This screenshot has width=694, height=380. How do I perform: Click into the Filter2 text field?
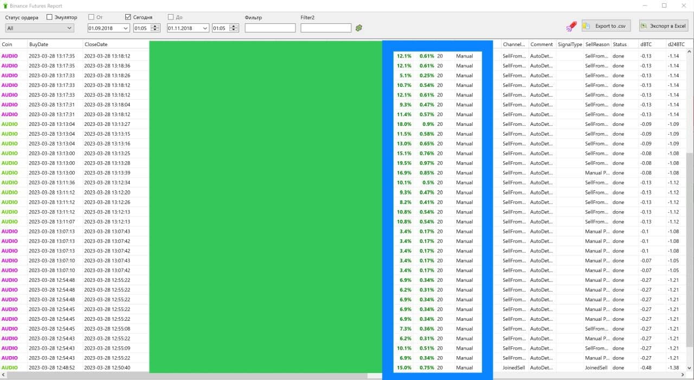tap(326, 28)
